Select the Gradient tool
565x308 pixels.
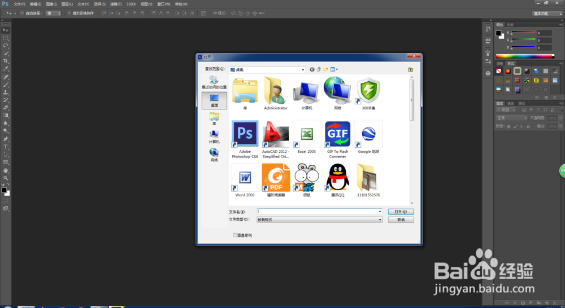[6, 116]
